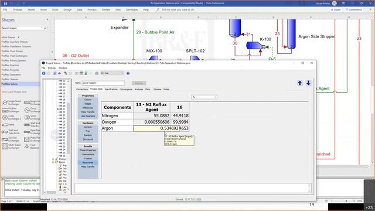The width and height of the screenshot is (375, 211).
Task: Open the Design ribbon tab in Visio
Action: pos(67,9)
